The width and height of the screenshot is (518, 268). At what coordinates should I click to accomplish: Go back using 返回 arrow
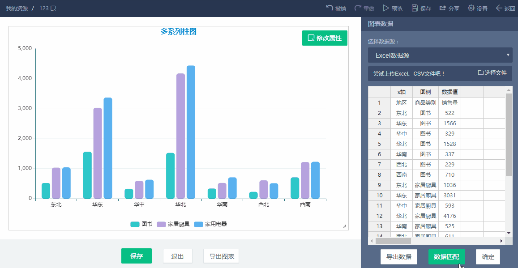tap(499, 8)
